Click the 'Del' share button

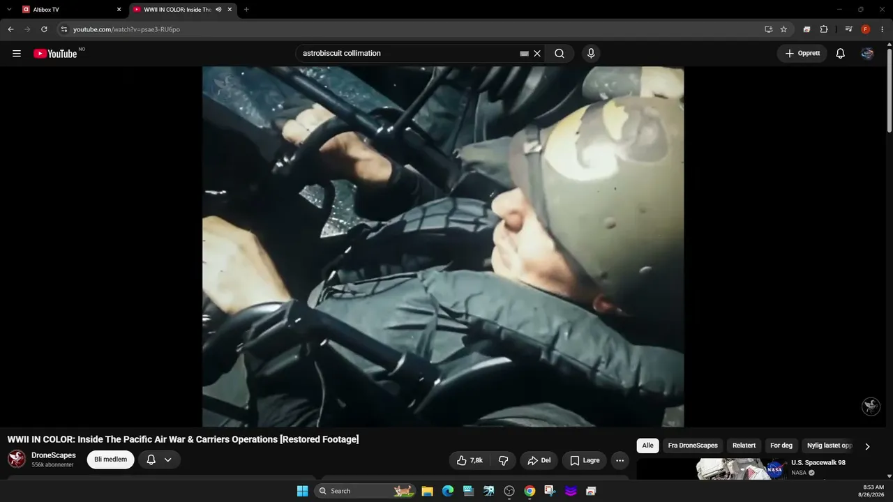tap(539, 460)
